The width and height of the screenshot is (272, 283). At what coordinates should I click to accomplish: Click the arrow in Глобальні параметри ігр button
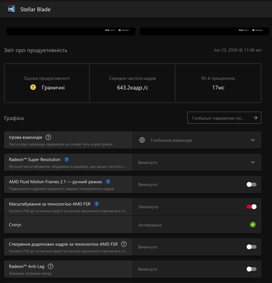point(255,118)
